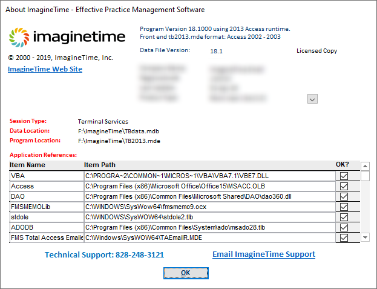The width and height of the screenshot is (377, 289).
Task: Click the stdole2.tlb item path field
Action: (210, 218)
